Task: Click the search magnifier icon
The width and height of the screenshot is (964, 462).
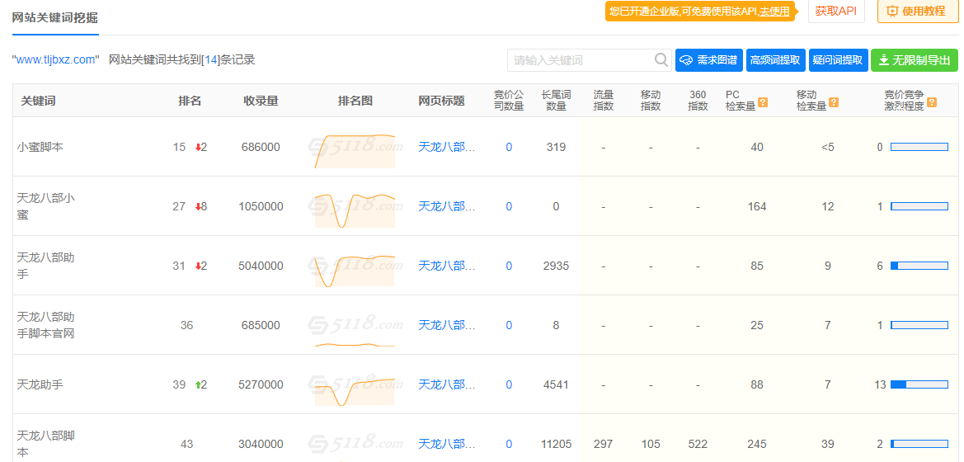Action: coord(661,60)
